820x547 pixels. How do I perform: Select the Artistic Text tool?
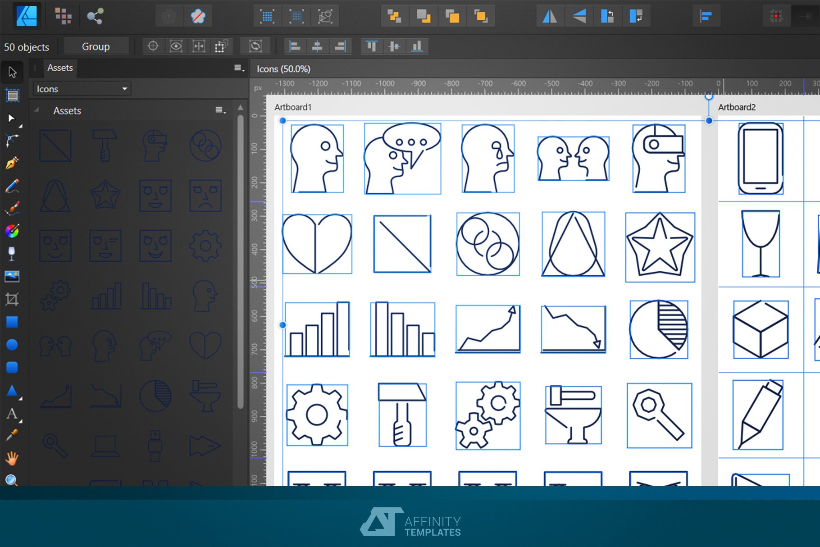[12, 414]
